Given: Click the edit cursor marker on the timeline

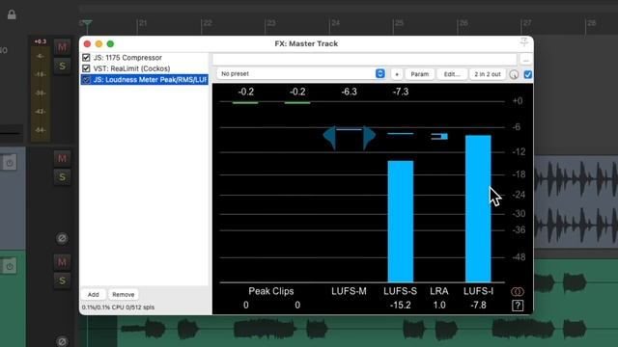Looking at the screenshot, I should (x=87, y=23).
